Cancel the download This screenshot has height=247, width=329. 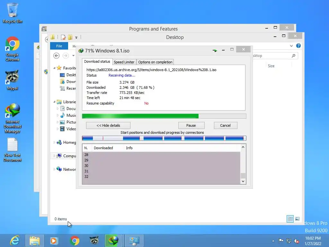click(225, 125)
